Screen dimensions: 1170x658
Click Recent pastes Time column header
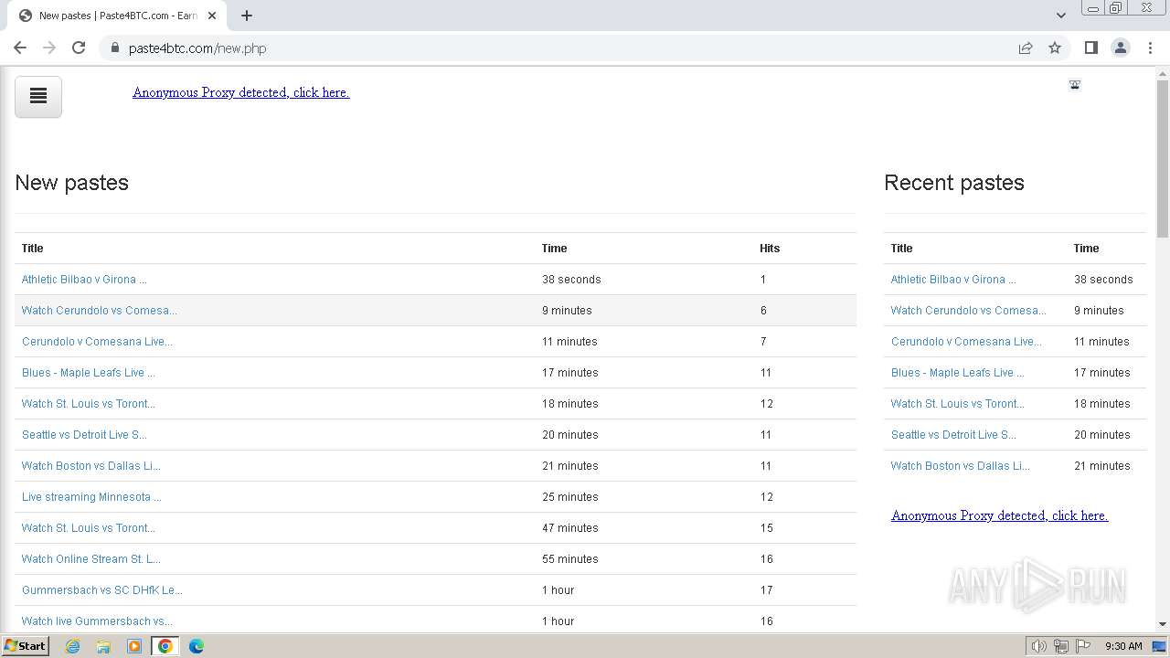click(1086, 249)
